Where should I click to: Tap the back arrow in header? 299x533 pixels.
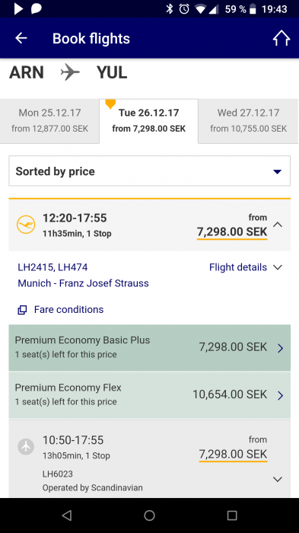pyautogui.click(x=21, y=38)
